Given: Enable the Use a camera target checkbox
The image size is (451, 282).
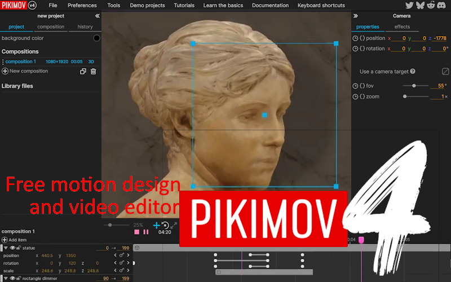Looking at the screenshot, I should 445,72.
